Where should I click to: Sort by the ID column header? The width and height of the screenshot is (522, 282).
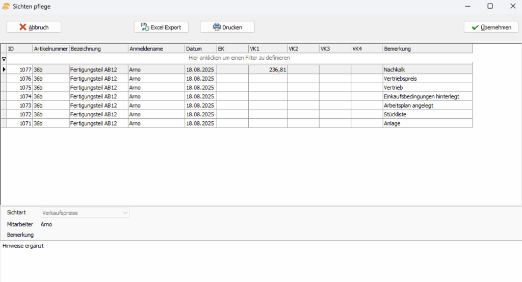[x=19, y=48]
